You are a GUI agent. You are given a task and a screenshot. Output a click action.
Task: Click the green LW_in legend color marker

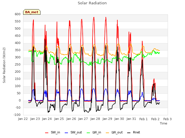coord(88,133)
